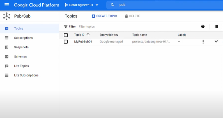Click the Snapshots sidebar icon
Viewport: 223px width, 118px height.
point(6,47)
